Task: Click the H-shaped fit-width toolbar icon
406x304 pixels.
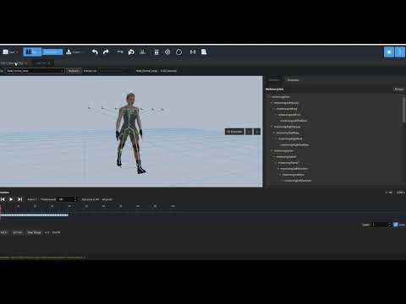Action: pyautogui.click(x=193, y=52)
